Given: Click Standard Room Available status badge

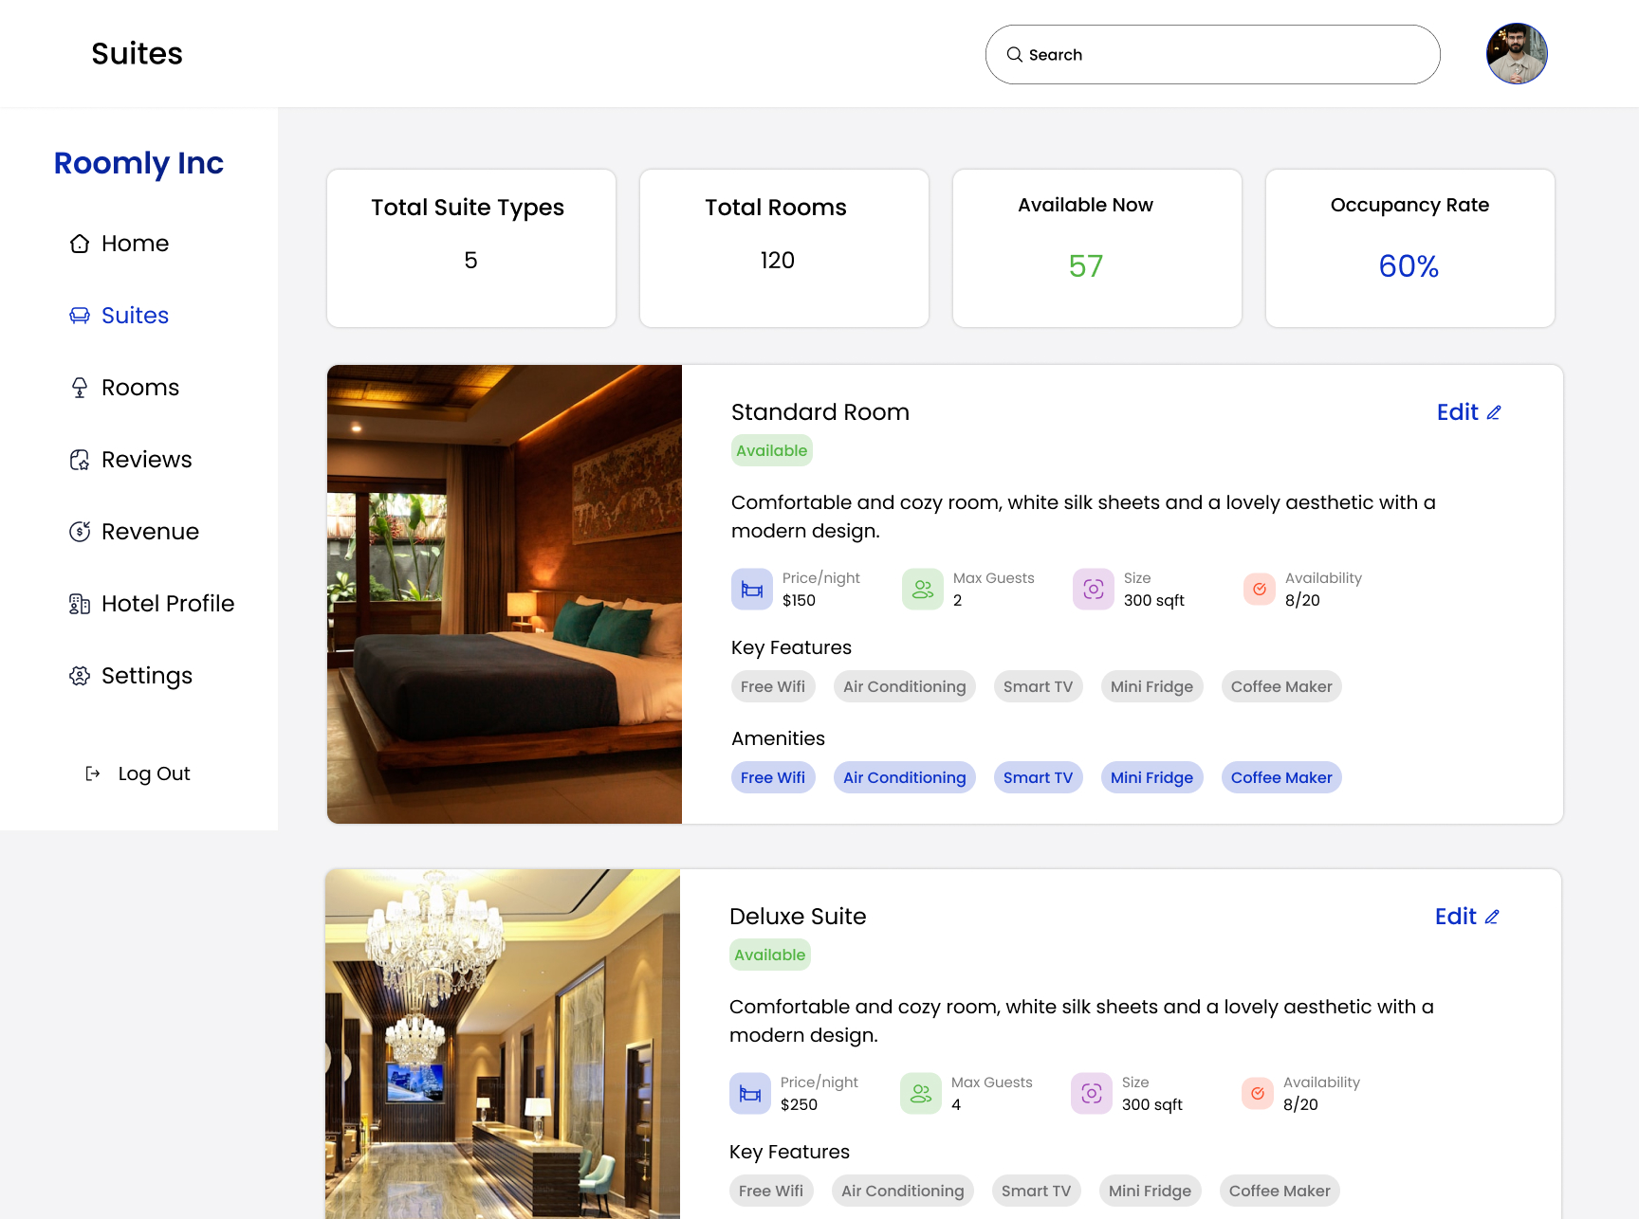Looking at the screenshot, I should (x=772, y=450).
